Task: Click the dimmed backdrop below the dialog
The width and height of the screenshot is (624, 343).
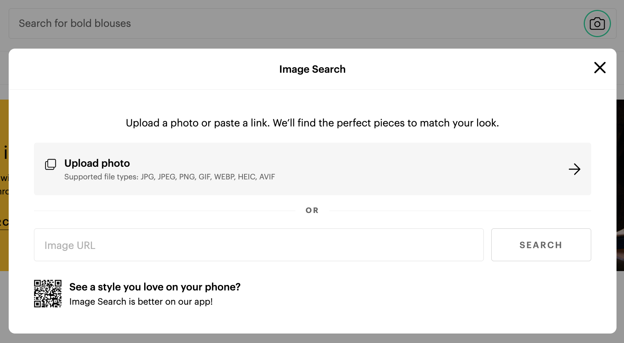Action: coord(312,339)
